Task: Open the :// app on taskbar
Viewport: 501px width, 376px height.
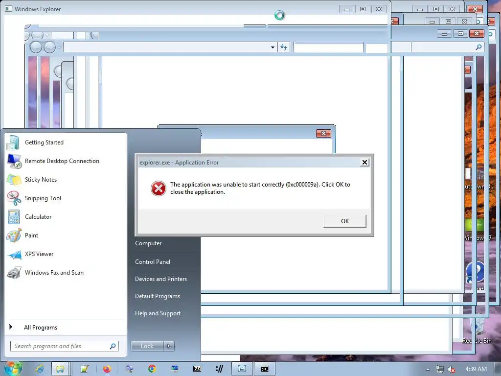Action: click(x=220, y=369)
